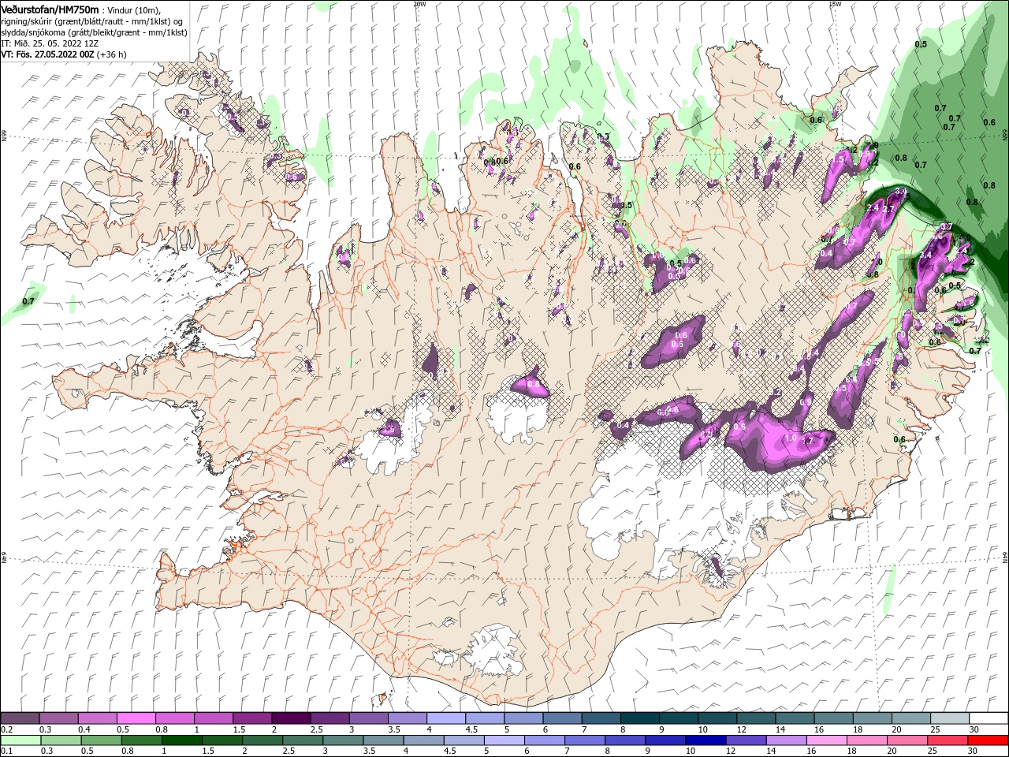Click the 15W longitude label at top edge
This screenshot has height=757, width=1009.
coord(835,3)
